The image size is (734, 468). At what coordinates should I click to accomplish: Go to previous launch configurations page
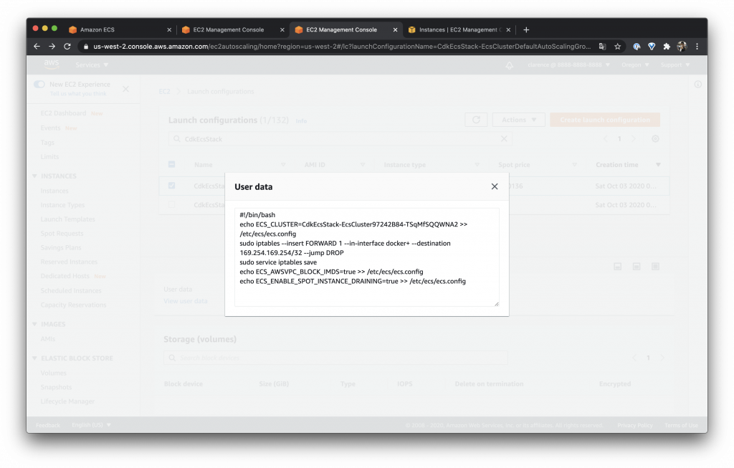[606, 138]
